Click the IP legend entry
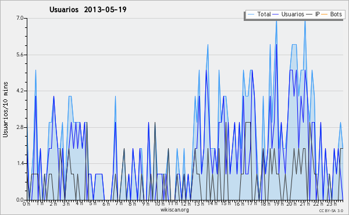Image resolution: width=349 pixels, height=215 pixels. pos(313,14)
